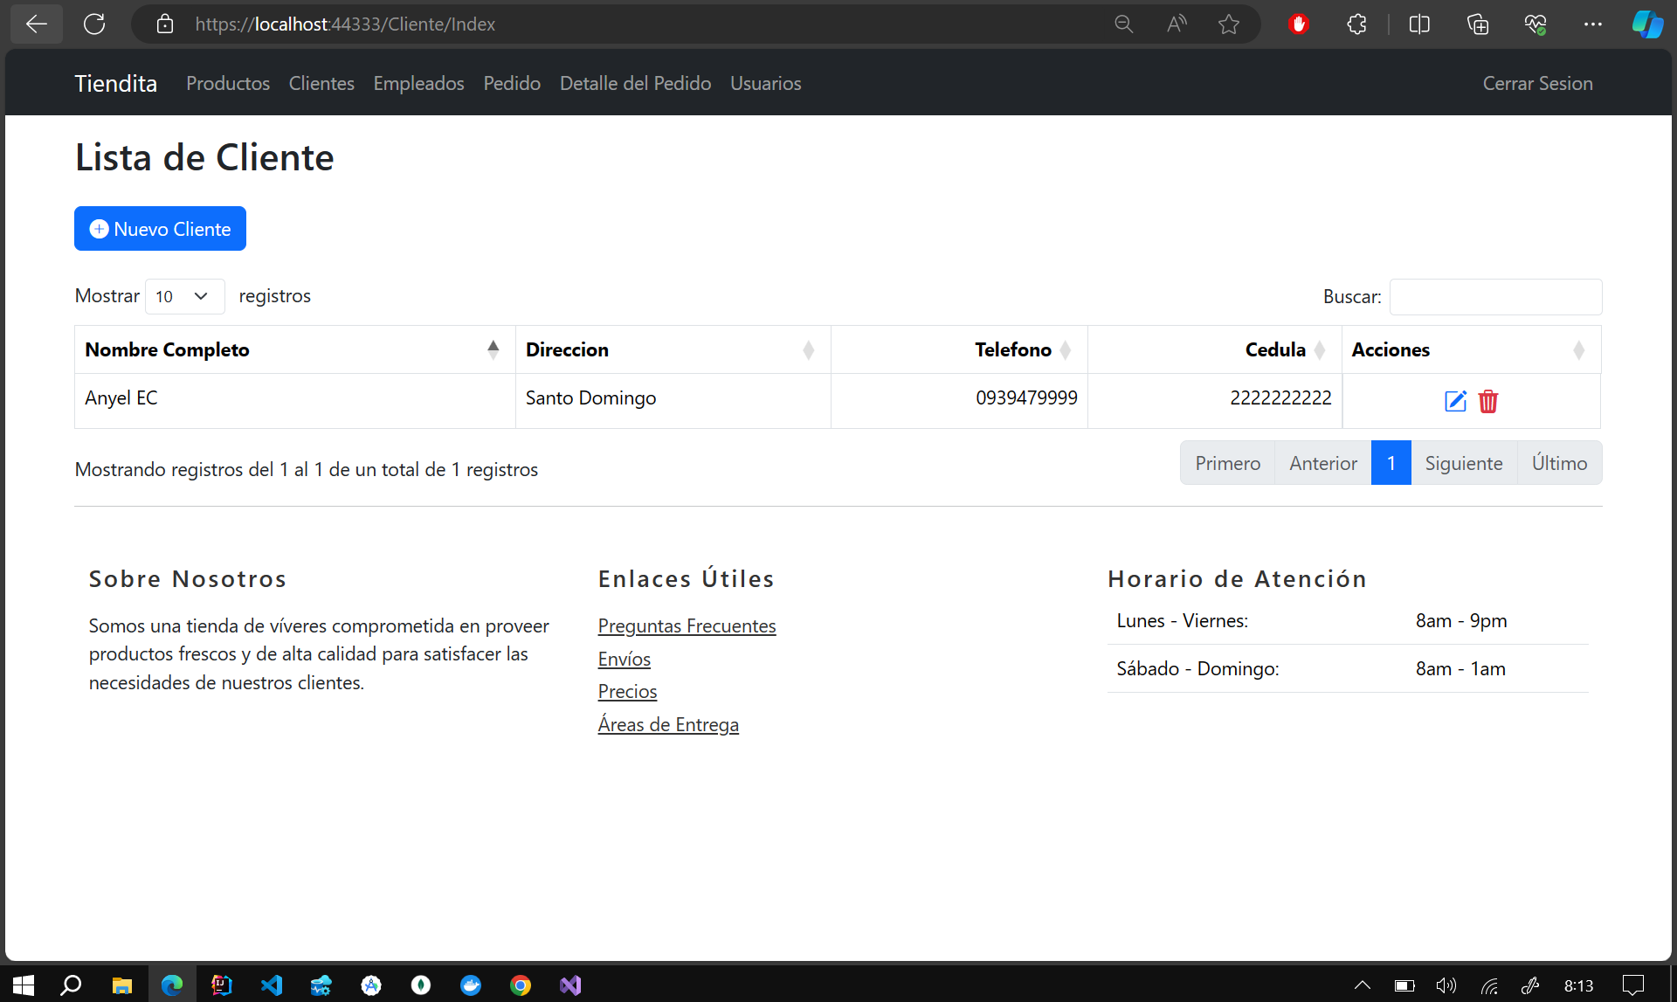Open Google Chrome from the taskbar
Viewport: 1677px width, 1002px height.
point(521,985)
